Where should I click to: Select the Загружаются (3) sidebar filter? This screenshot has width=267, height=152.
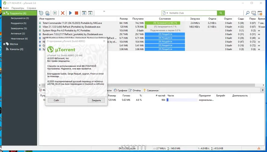(x=20, y=18)
